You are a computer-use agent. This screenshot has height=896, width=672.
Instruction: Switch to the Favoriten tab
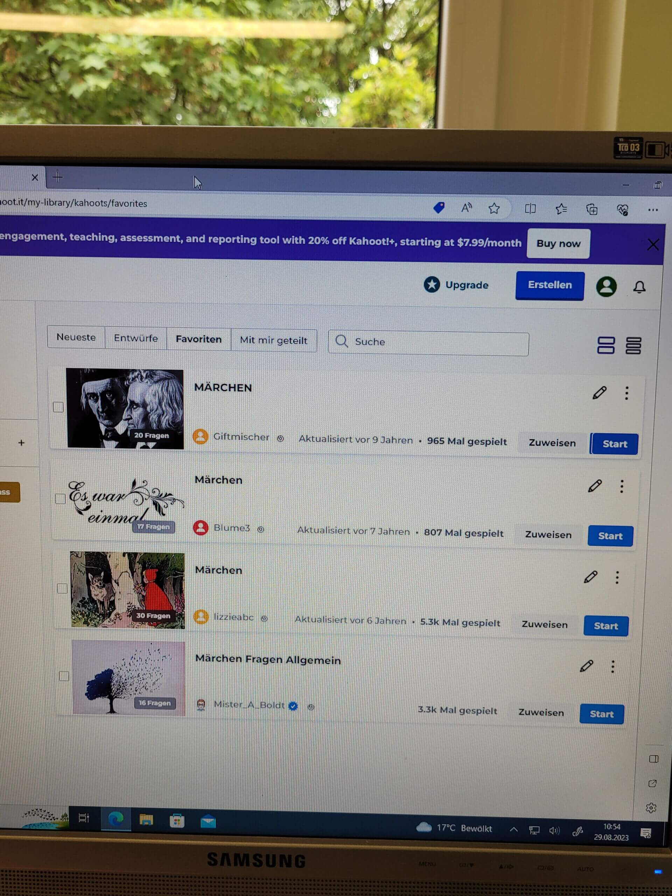click(x=198, y=339)
